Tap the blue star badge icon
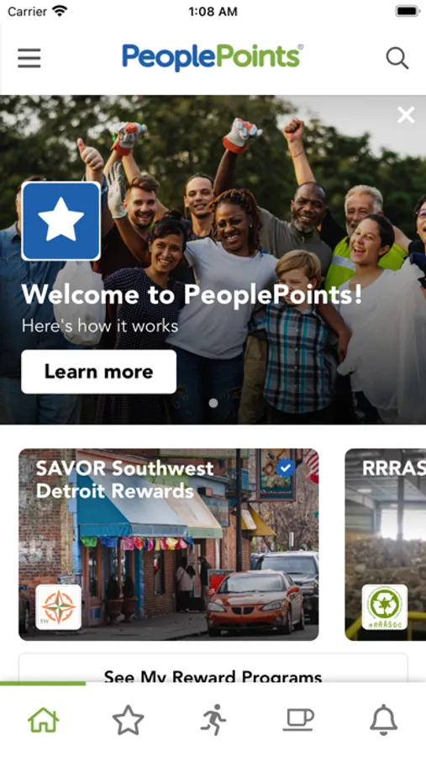Screen dimensions: 426x757 pyautogui.click(x=60, y=221)
